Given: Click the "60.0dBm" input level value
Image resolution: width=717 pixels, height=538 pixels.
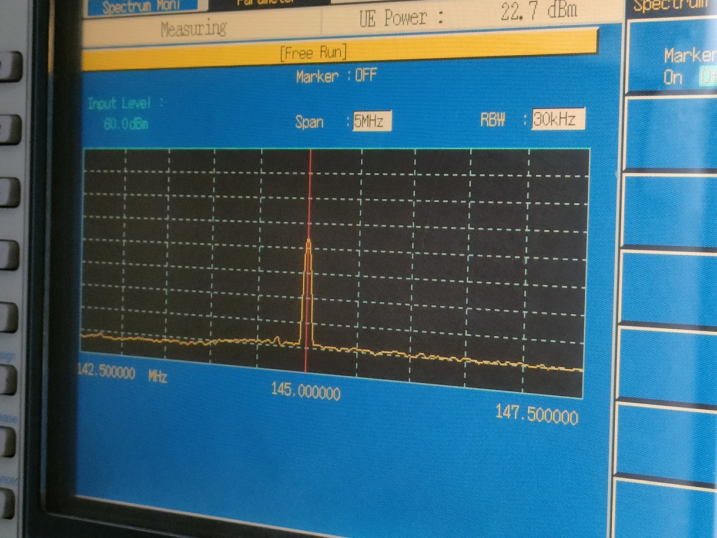Looking at the screenshot, I should pyautogui.click(x=126, y=125).
